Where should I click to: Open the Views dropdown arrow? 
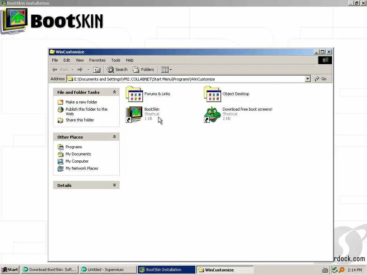pos(171,70)
